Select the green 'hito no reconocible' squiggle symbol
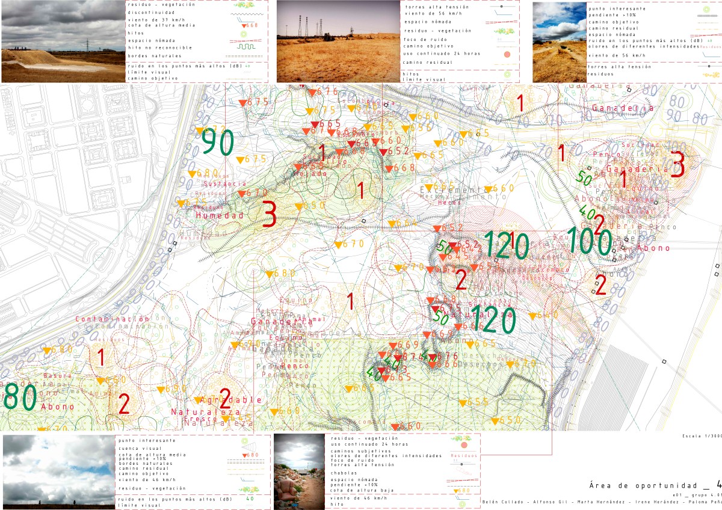The height and width of the screenshot is (510, 722). pos(247,48)
